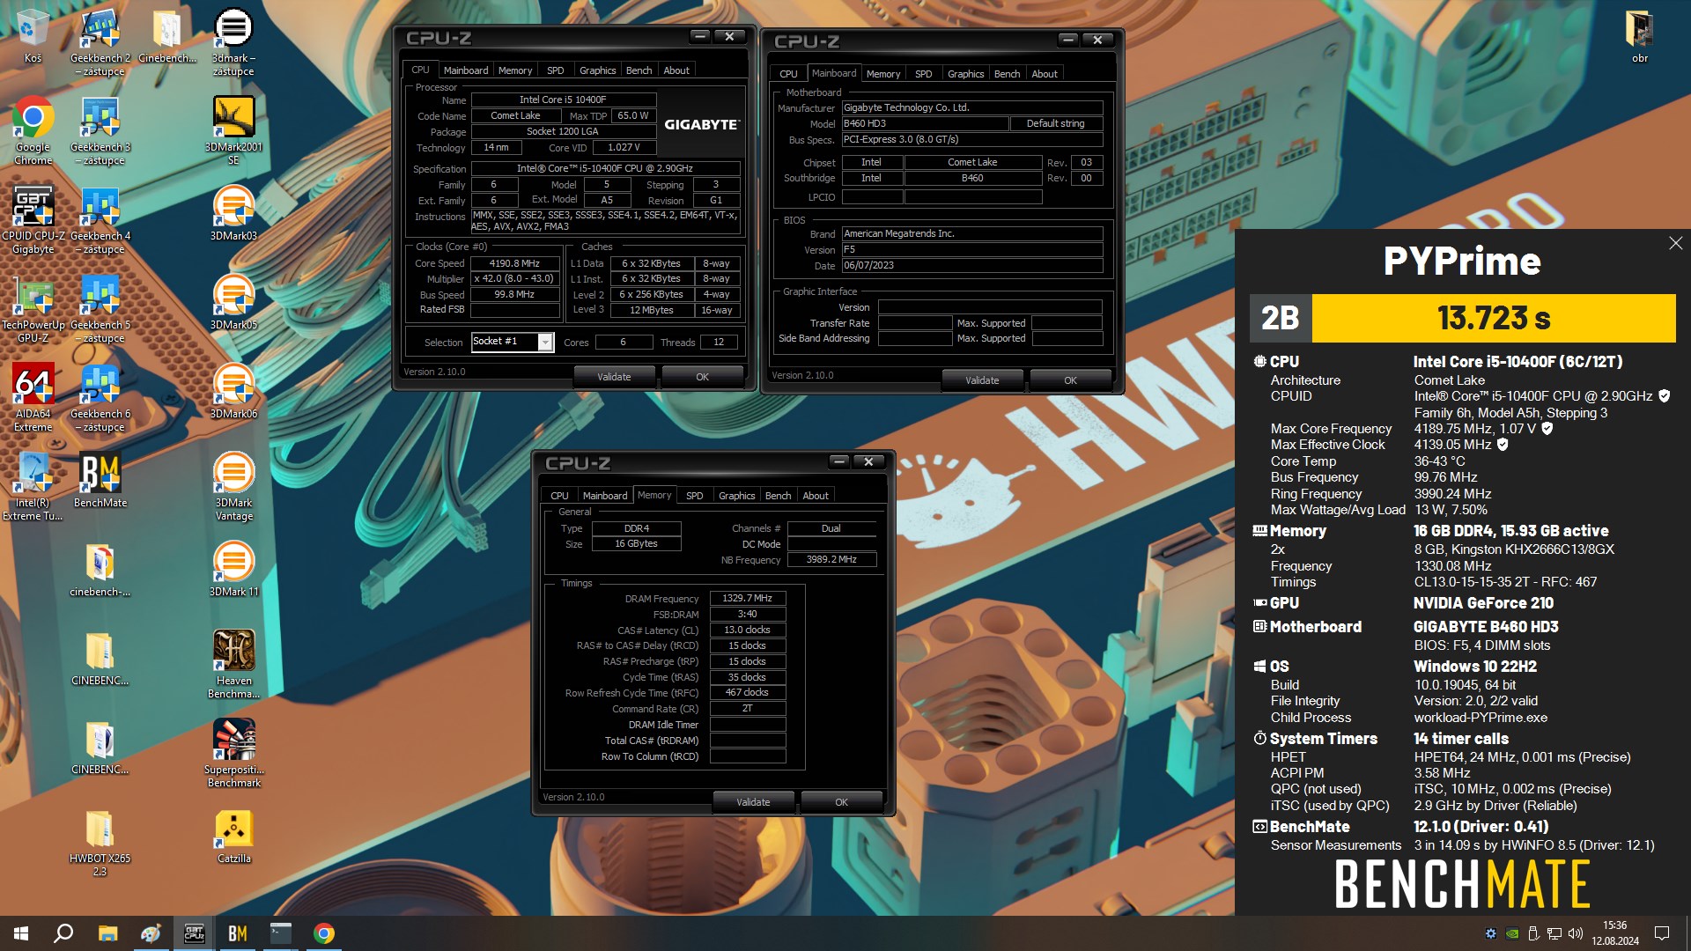Viewport: 1691px width, 951px height.
Task: Click the volume speaker tray icon
Action: point(1576,933)
